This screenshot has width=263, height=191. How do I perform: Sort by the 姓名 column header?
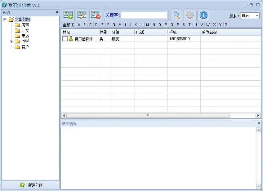coord(79,32)
